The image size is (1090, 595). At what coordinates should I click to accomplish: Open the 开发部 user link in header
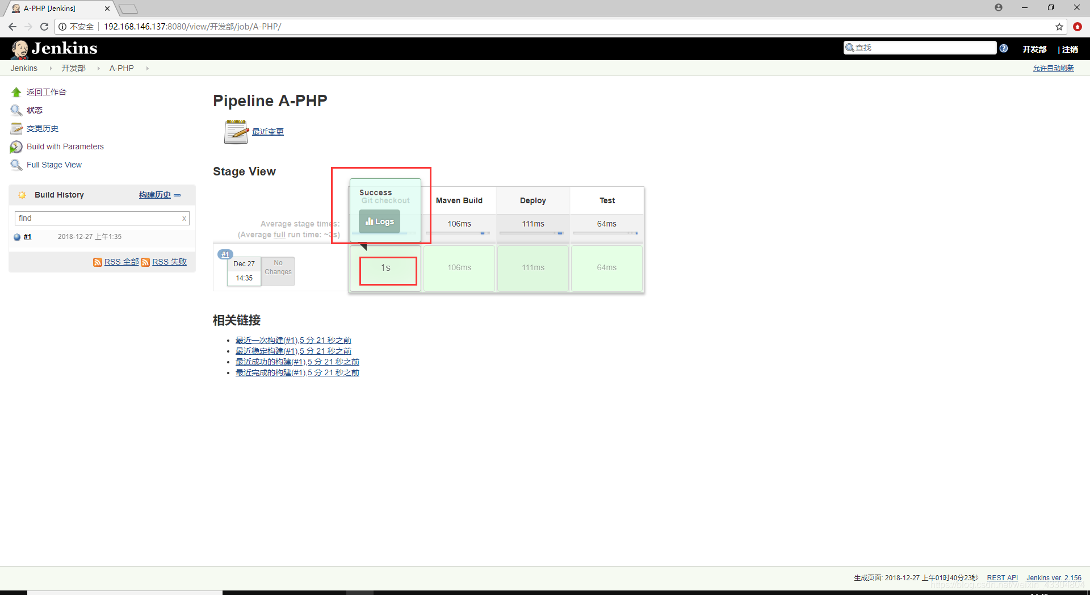click(x=1034, y=49)
